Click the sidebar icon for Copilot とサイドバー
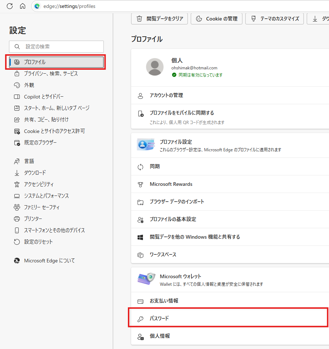Viewport: 329px width, 349px height. [x=17, y=97]
